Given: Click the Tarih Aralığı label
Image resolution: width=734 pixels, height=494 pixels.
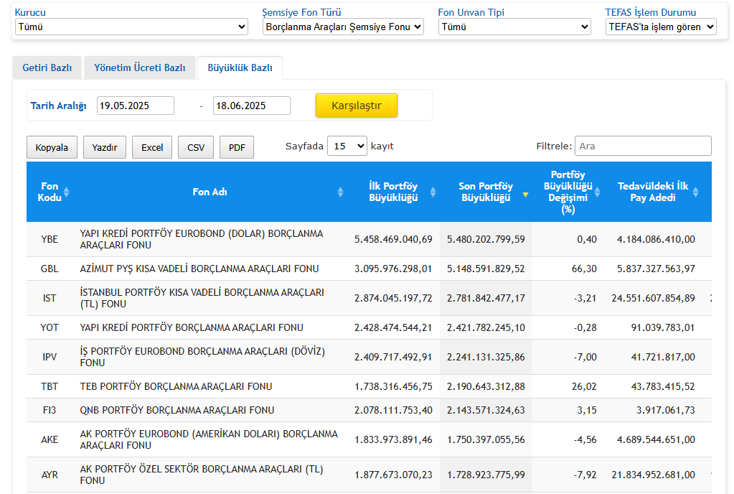Looking at the screenshot, I should [x=59, y=106].
